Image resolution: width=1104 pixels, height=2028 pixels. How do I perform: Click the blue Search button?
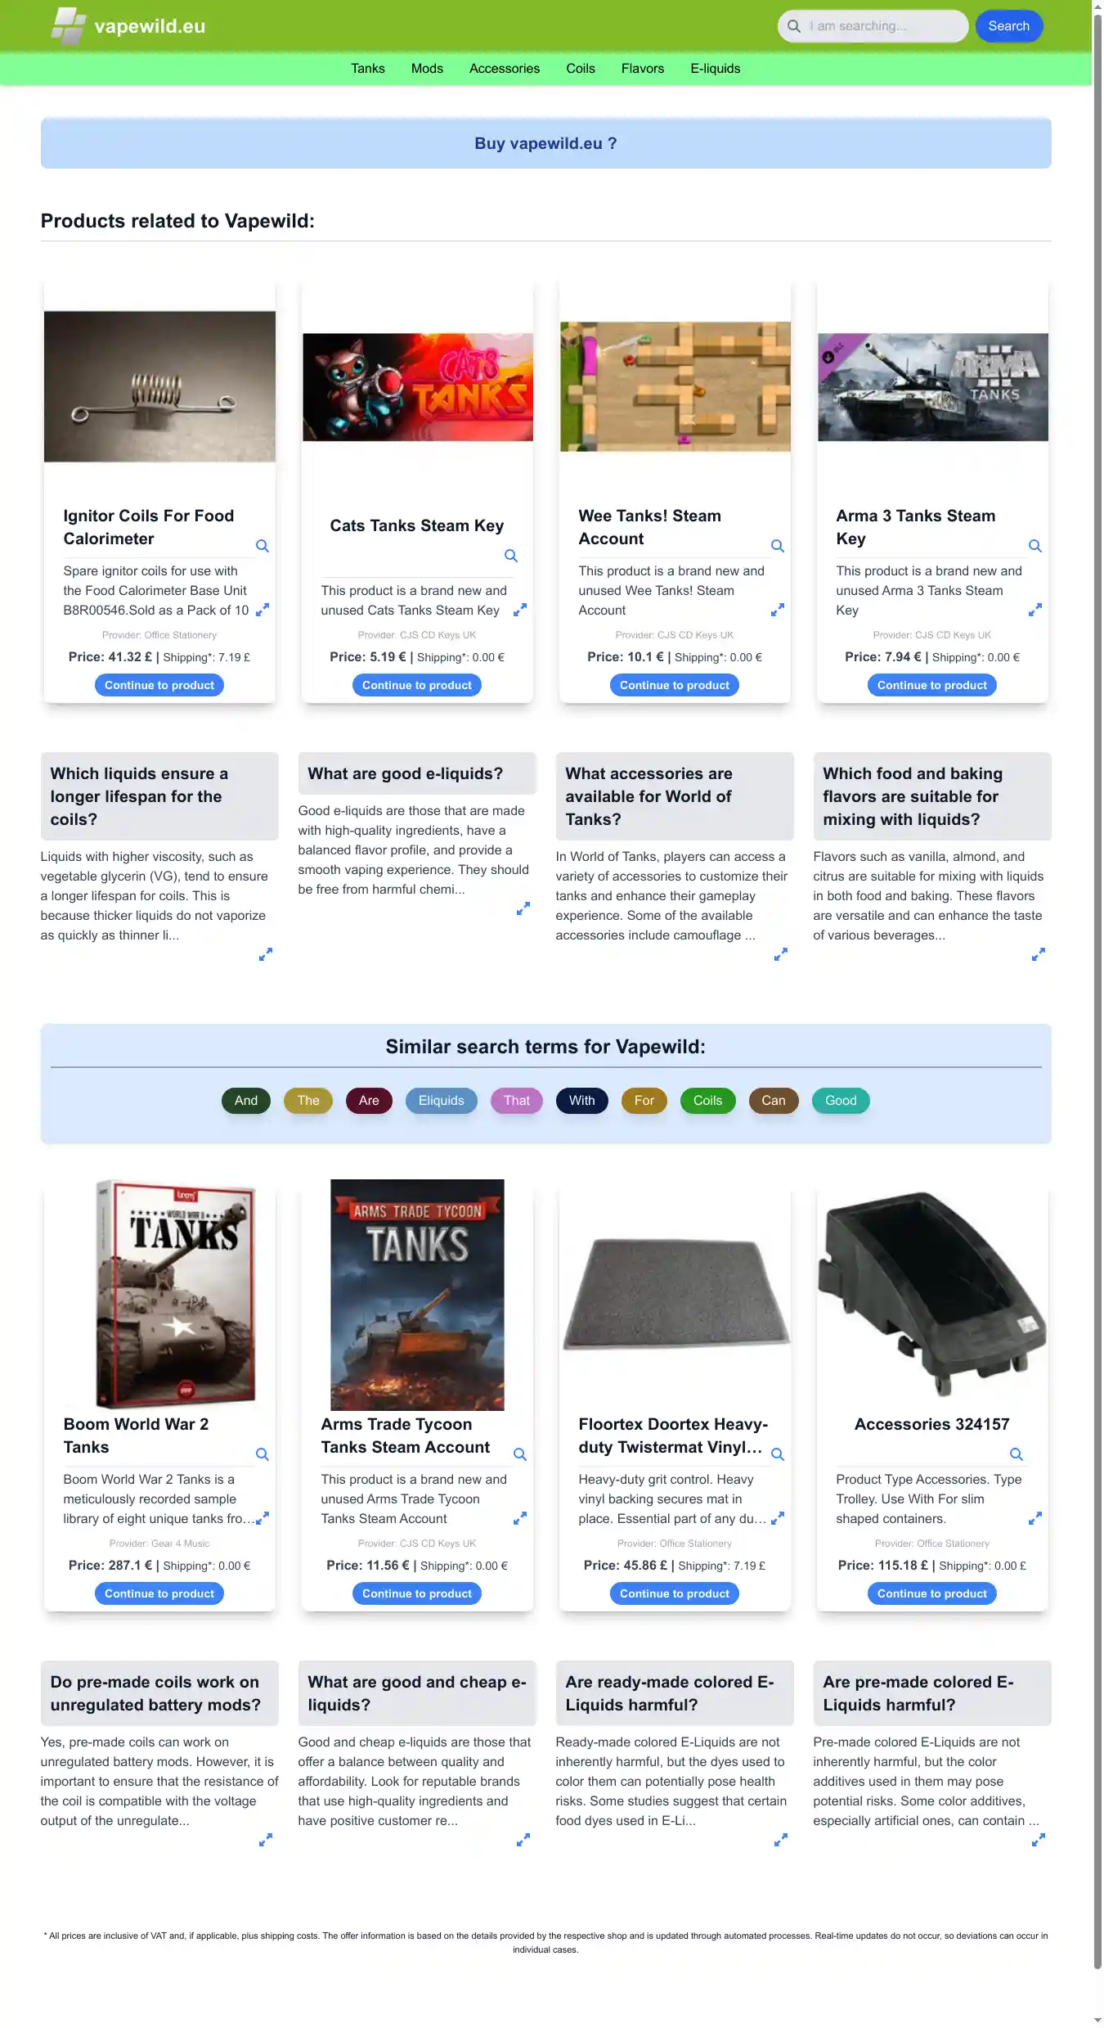click(x=1009, y=26)
